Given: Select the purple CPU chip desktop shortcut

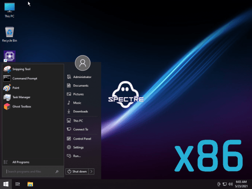Looking at the screenshot, I should 10,56.
